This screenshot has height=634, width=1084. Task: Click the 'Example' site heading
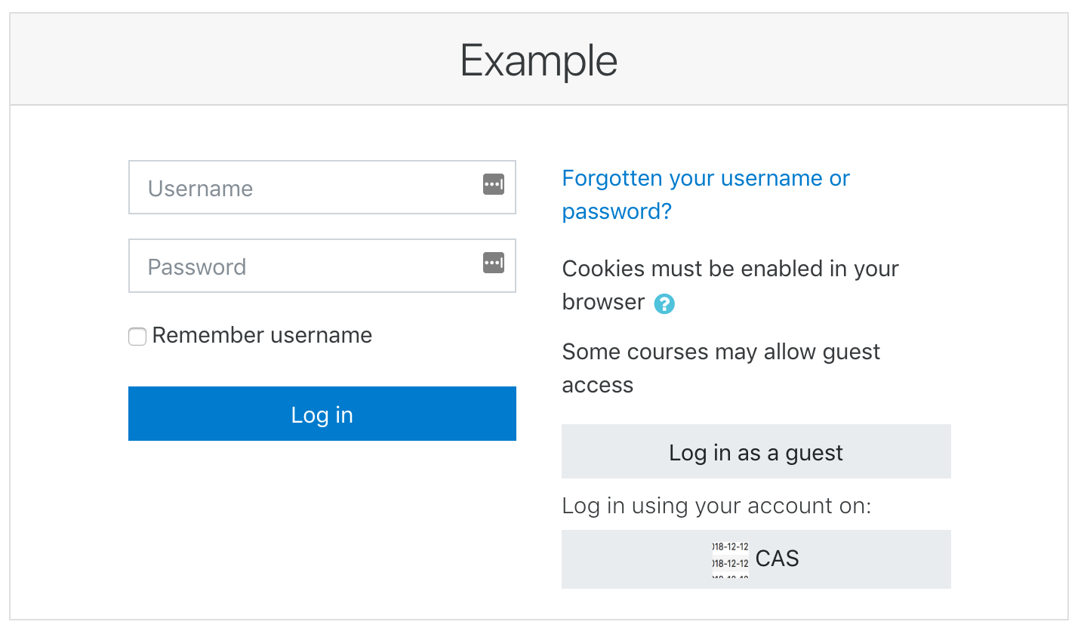pyautogui.click(x=539, y=60)
